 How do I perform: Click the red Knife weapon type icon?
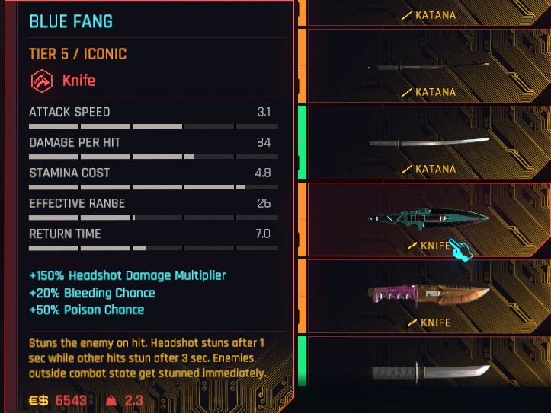[x=41, y=81]
